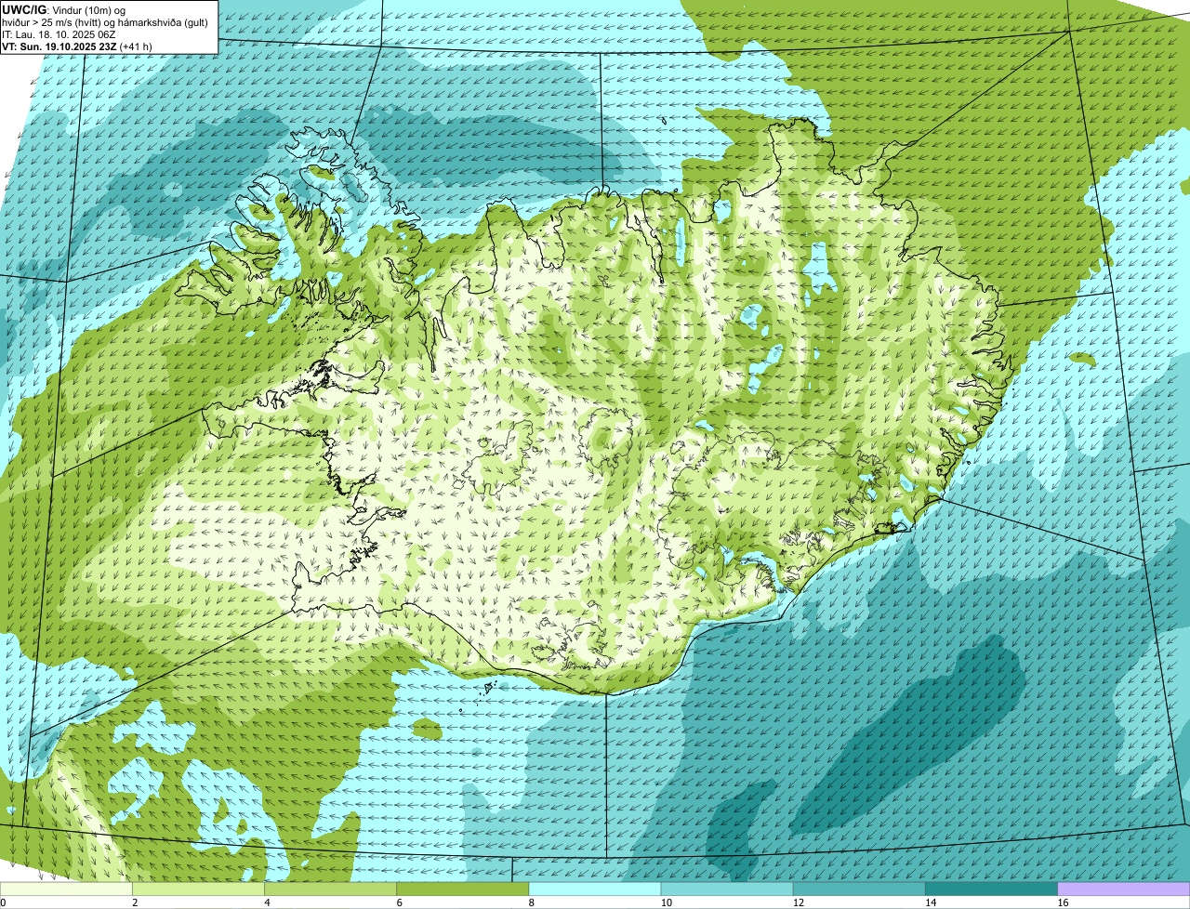Click the scale label "10"
This screenshot has width=1190, height=909.
(666, 902)
